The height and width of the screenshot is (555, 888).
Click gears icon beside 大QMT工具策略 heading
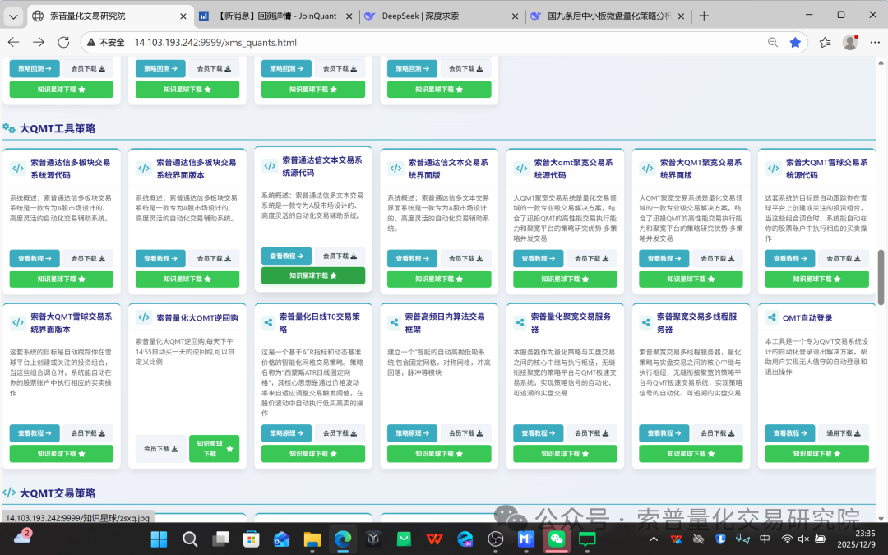[x=9, y=128]
